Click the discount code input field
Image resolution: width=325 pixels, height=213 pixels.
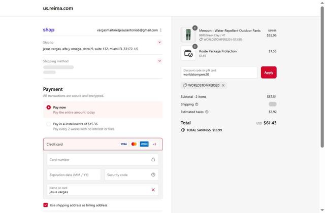click(219, 73)
